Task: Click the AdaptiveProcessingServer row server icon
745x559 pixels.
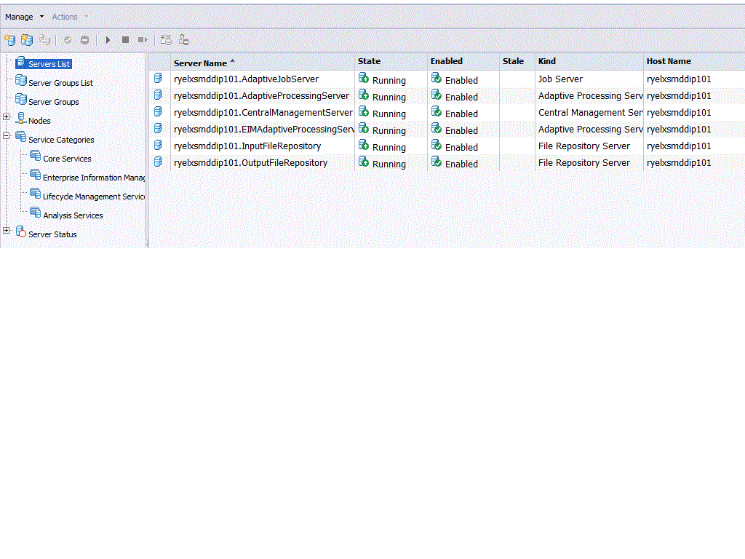Action: (x=158, y=95)
